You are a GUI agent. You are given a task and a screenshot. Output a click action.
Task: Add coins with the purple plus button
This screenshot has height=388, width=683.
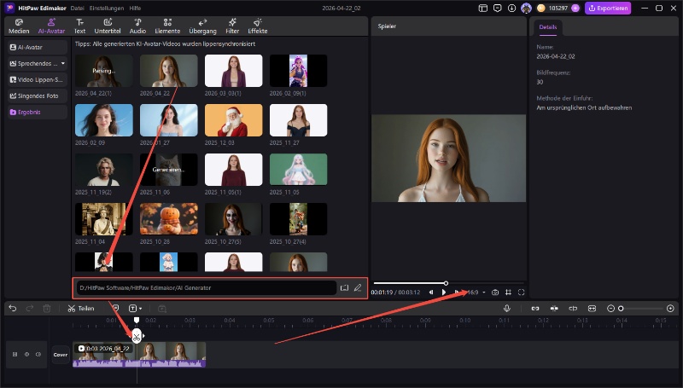(x=575, y=8)
